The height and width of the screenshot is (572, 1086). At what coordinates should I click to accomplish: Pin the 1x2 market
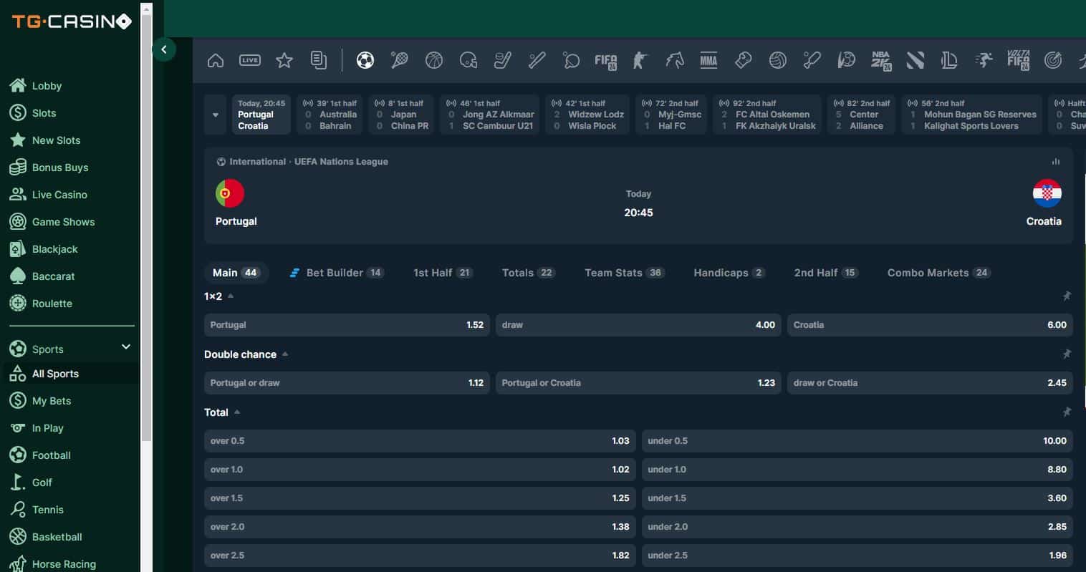pos(1067,296)
